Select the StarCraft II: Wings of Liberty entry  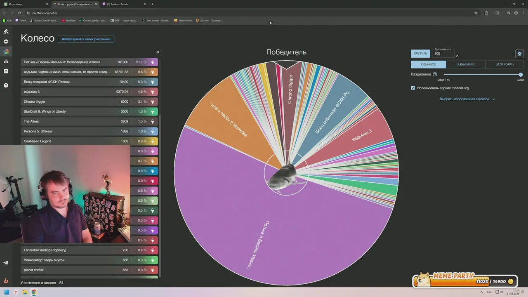coord(89,111)
